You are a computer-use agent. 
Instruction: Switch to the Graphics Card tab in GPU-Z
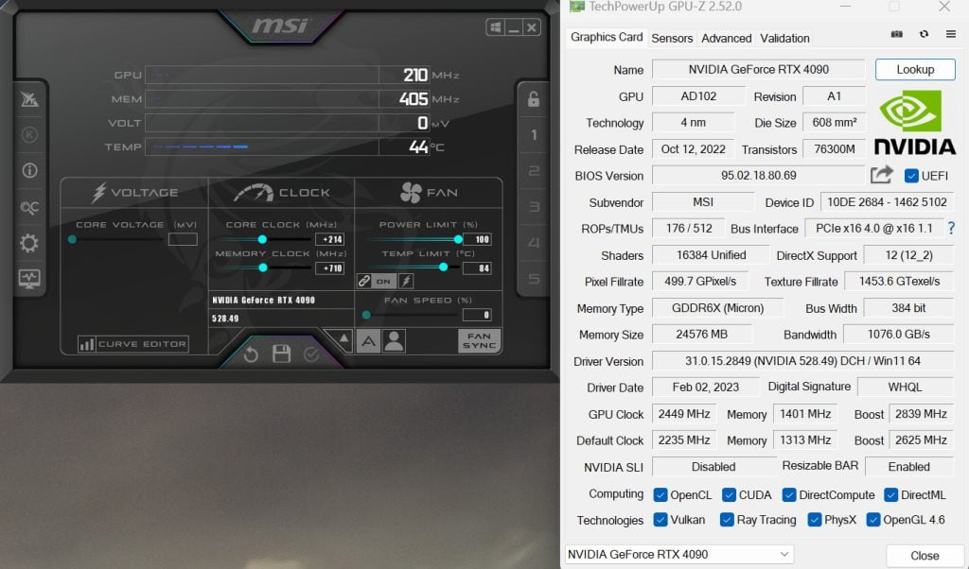[x=607, y=37]
